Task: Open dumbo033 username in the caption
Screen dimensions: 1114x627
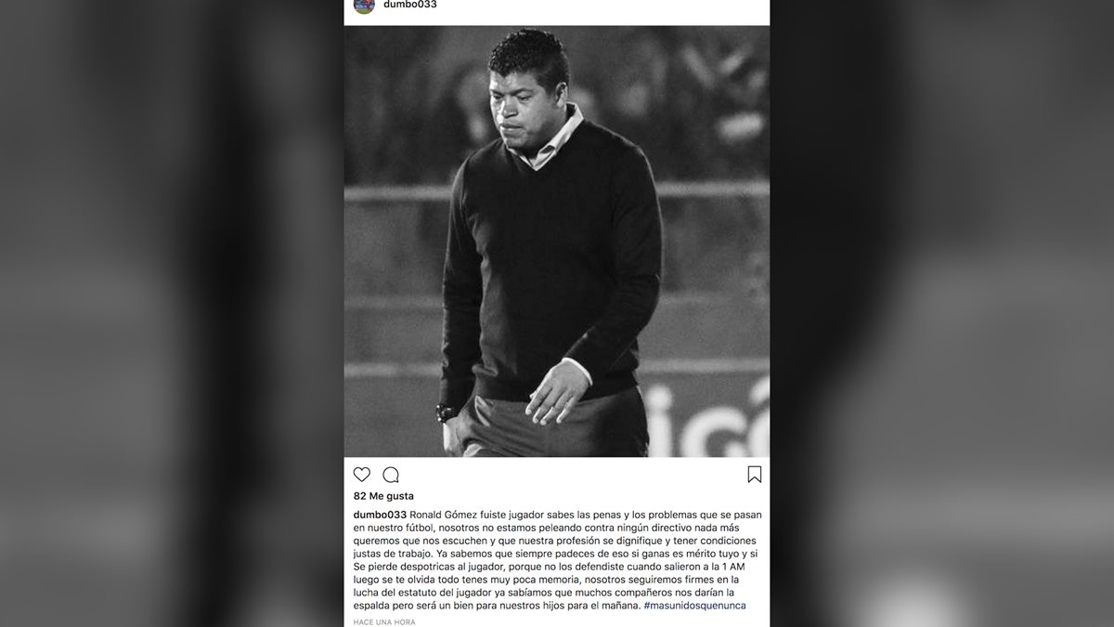Action: pos(381,515)
